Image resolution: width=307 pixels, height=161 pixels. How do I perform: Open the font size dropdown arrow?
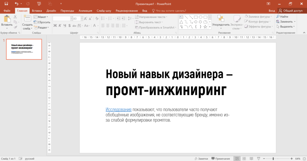pos(82,19)
